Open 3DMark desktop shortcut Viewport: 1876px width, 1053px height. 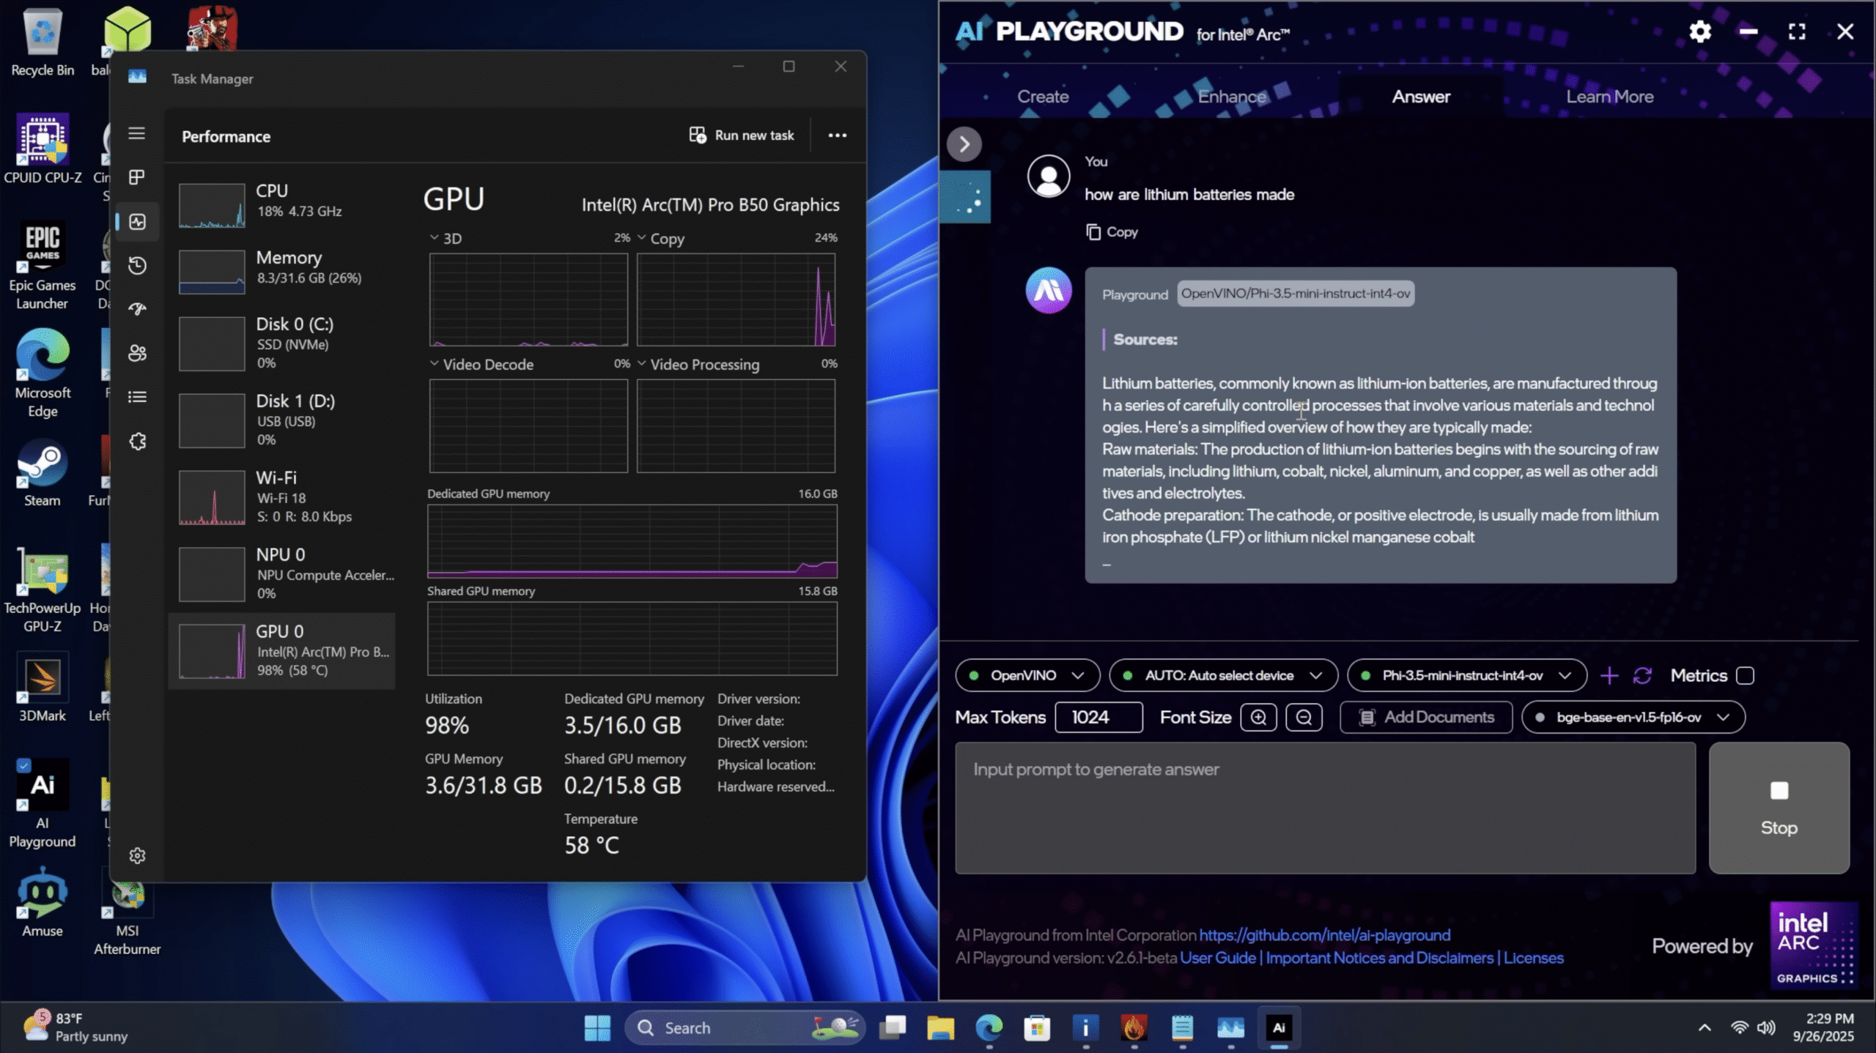tap(43, 688)
